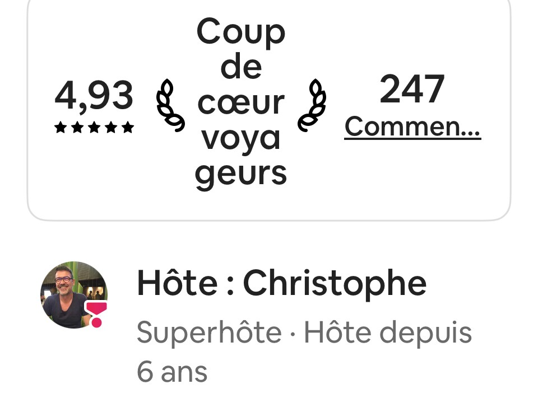Tap the pink Superhost medal badge
The width and height of the screenshot is (538, 417).
point(96,314)
